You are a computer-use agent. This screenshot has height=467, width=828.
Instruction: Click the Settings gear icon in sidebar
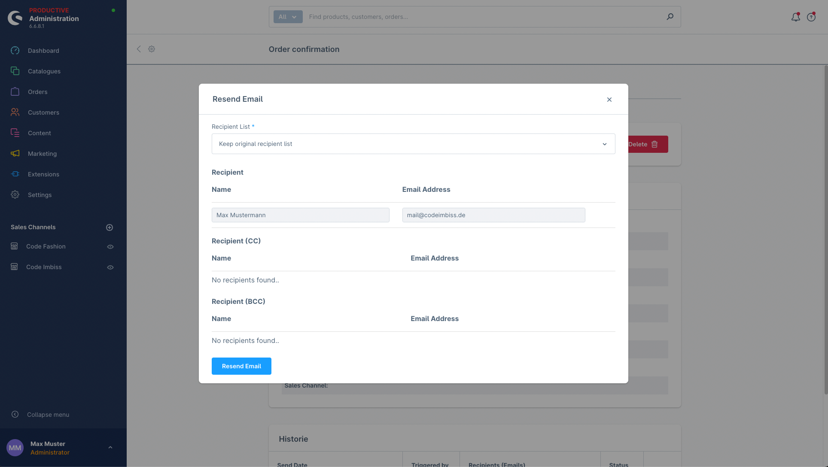(15, 194)
